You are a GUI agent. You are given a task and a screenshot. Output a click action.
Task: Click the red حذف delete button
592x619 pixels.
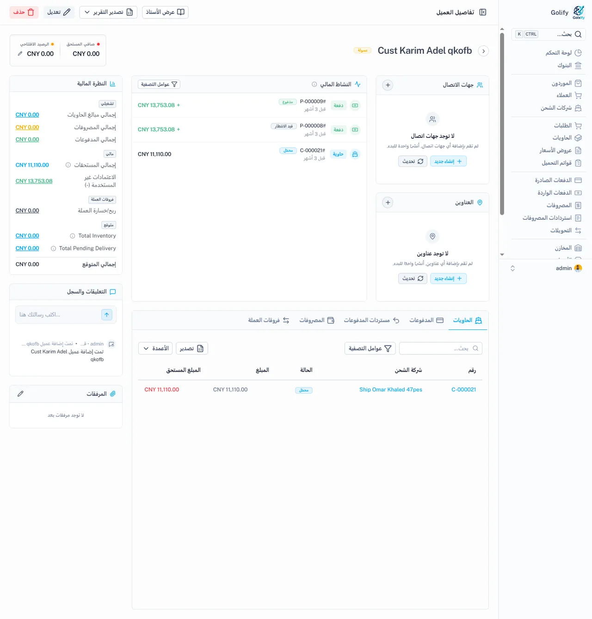(24, 12)
